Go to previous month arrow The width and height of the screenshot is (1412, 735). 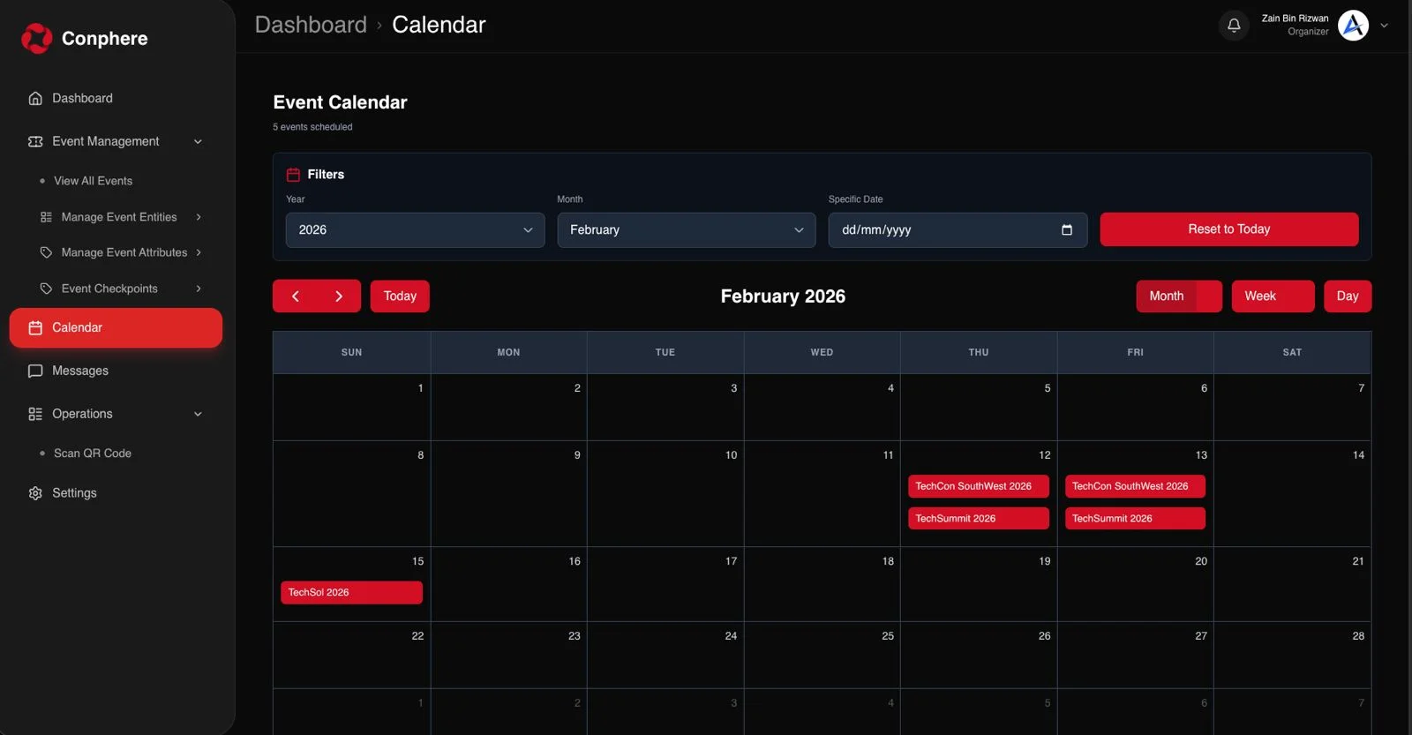click(296, 296)
